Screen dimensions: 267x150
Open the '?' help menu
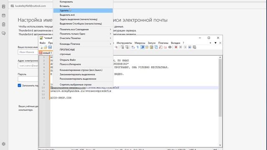(x=184, y=43)
